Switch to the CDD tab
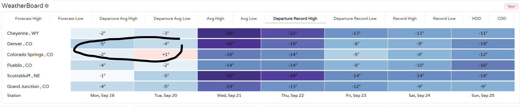The height and width of the screenshot is (107, 520). [502, 18]
